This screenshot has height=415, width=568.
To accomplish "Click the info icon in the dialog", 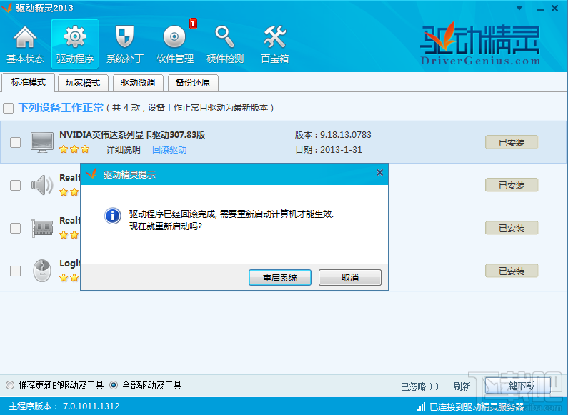I will (113, 216).
